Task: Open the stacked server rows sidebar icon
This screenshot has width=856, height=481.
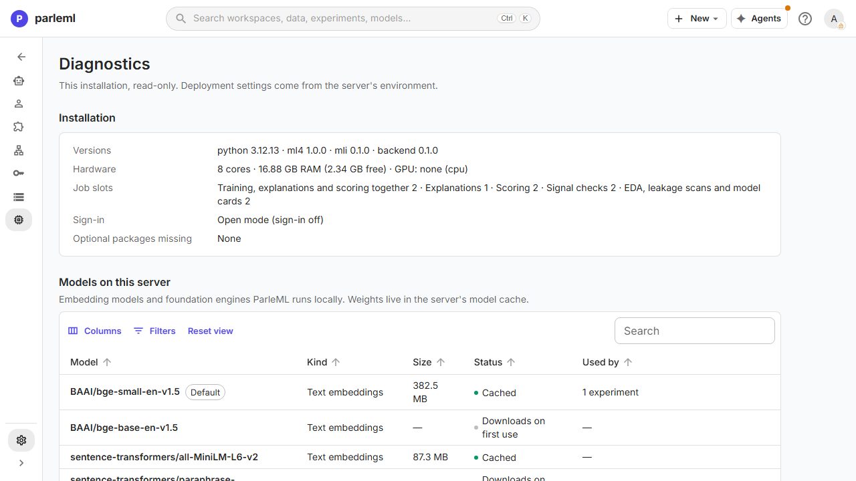Action: point(19,196)
